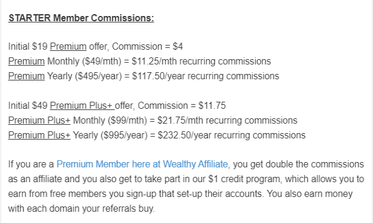Open the Premium Plus+ link in the Initial $49 offer line
Screen dimensions: 373x223
[x=82, y=105]
